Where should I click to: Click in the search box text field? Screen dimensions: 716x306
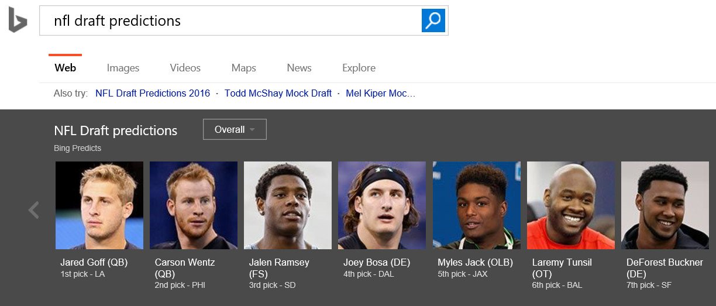click(230, 20)
